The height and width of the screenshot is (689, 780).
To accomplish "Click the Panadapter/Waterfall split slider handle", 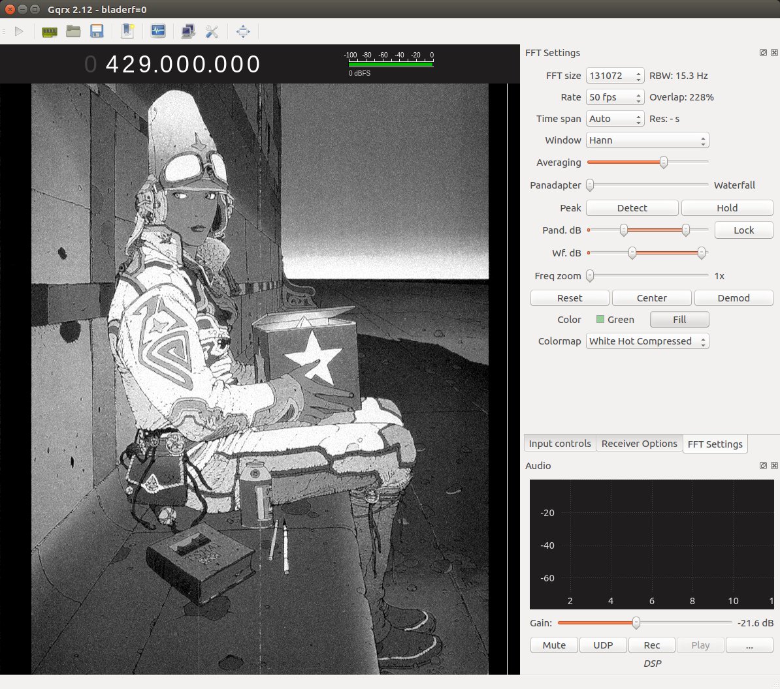I will pos(590,185).
